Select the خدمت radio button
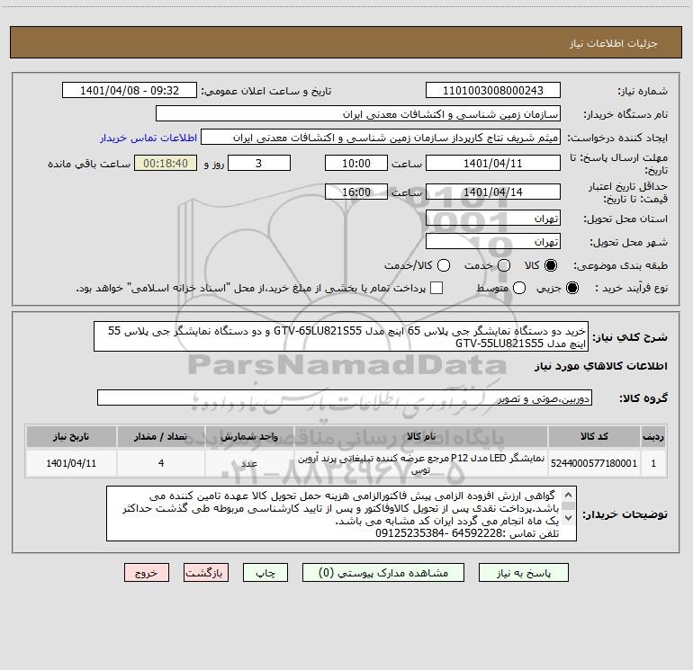The height and width of the screenshot is (670, 693). [504, 265]
